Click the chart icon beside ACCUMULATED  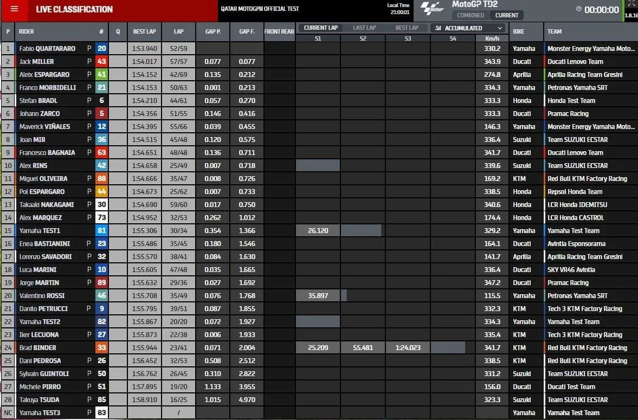pyautogui.click(x=438, y=28)
